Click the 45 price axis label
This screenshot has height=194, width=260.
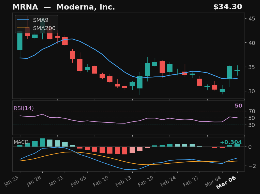point(252,19)
